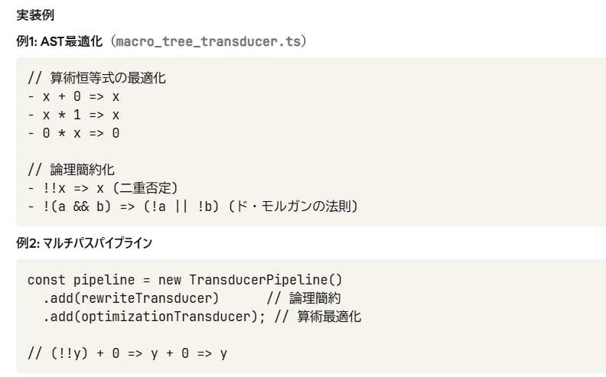
Task: Click the .add(rewriteTransducer) call
Action: pyautogui.click(x=131, y=298)
